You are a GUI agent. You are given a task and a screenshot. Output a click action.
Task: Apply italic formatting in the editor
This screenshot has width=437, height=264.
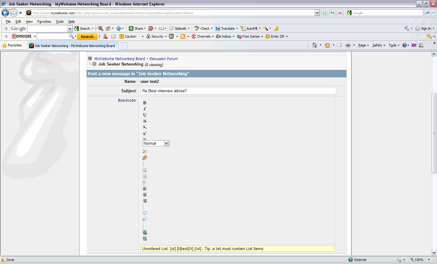(145, 109)
